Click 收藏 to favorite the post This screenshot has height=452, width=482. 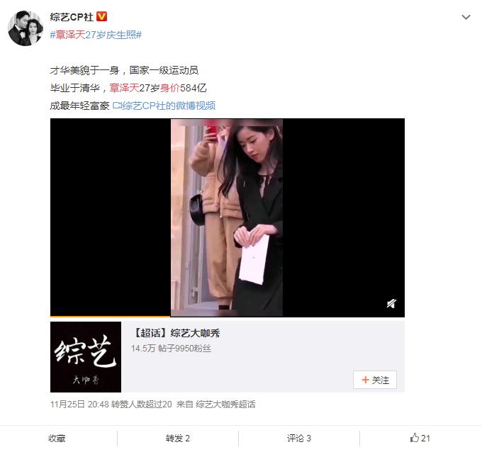click(57, 438)
